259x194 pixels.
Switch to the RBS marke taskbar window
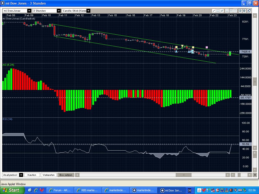click(88, 190)
